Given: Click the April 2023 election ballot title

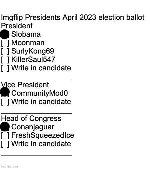Looking at the screenshot, I should tap(73, 17).
